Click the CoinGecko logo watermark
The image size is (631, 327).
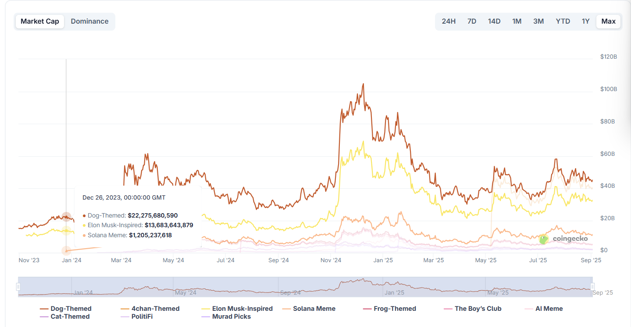point(563,239)
